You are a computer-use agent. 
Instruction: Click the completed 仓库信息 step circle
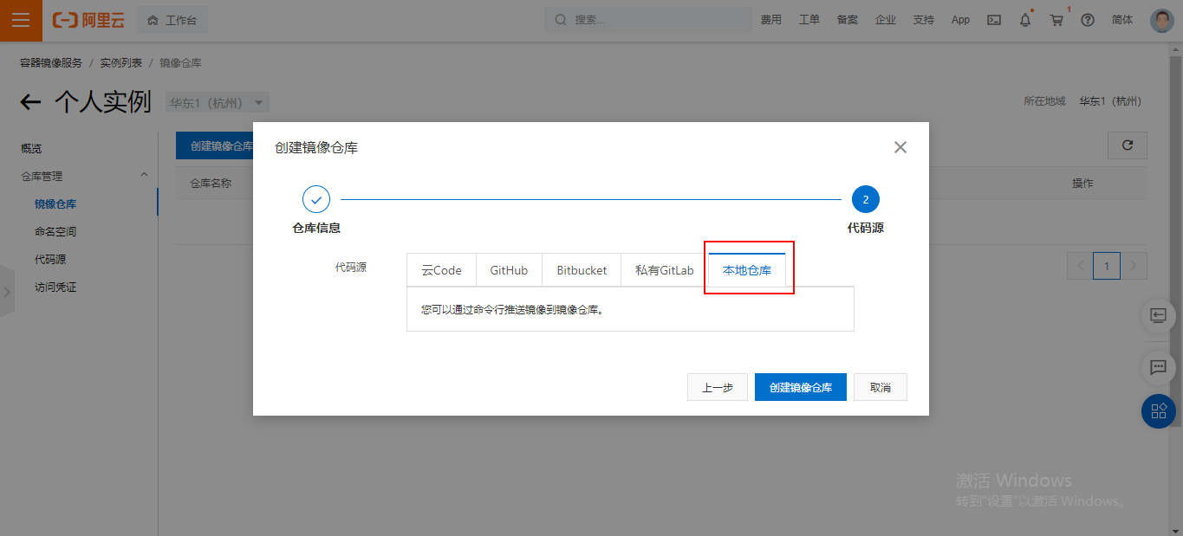click(316, 199)
